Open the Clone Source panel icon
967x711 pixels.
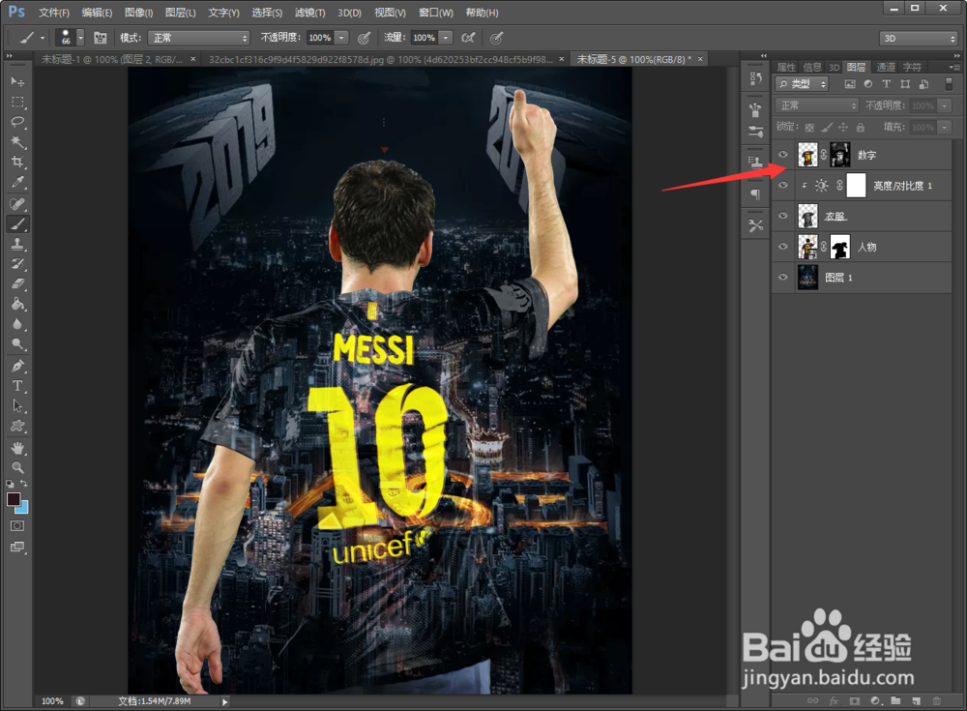[x=755, y=162]
